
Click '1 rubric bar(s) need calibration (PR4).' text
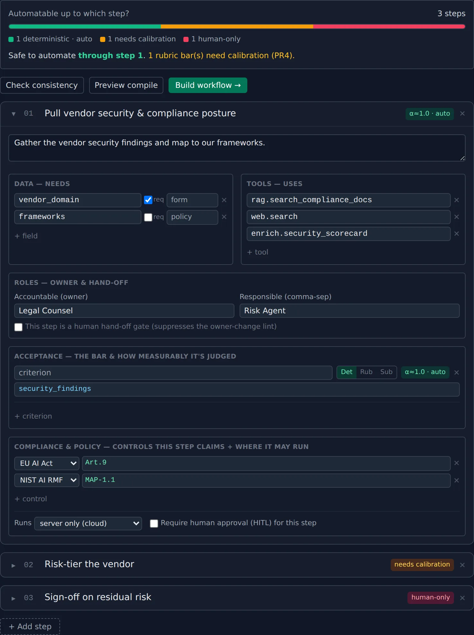(x=221, y=56)
